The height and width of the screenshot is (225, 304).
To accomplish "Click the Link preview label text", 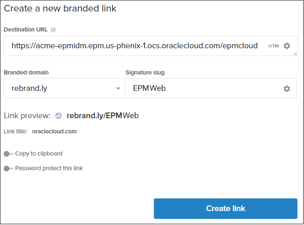I will [x=27, y=116].
